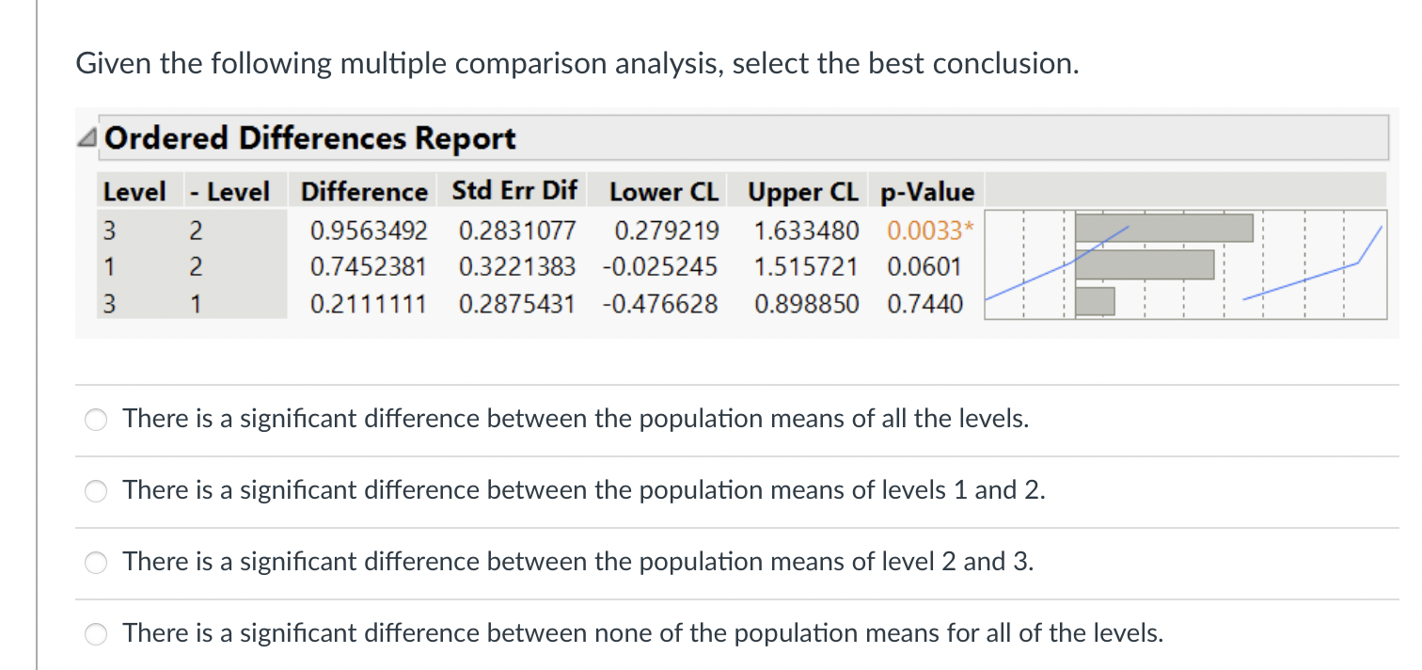The width and height of the screenshot is (1422, 670).
Task: Click the Ordered Differences Report title
Action: pos(310,137)
